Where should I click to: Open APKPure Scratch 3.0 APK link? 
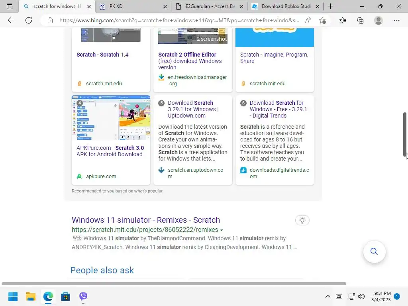tap(110, 151)
